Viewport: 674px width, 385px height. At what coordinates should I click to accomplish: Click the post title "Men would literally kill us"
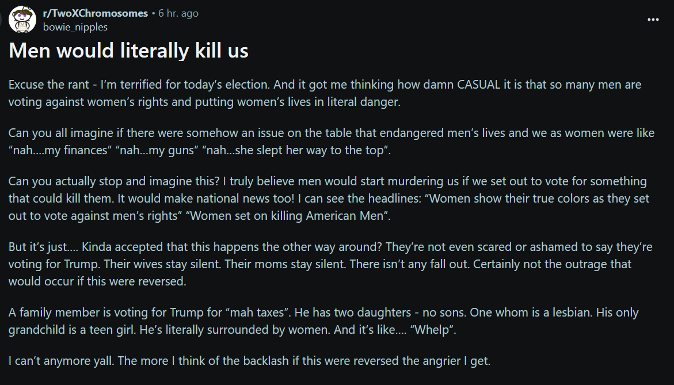click(128, 51)
